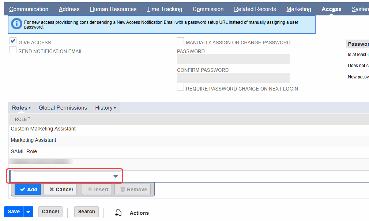
Task: Click the Actions page-plus icon
Action: coord(118,213)
